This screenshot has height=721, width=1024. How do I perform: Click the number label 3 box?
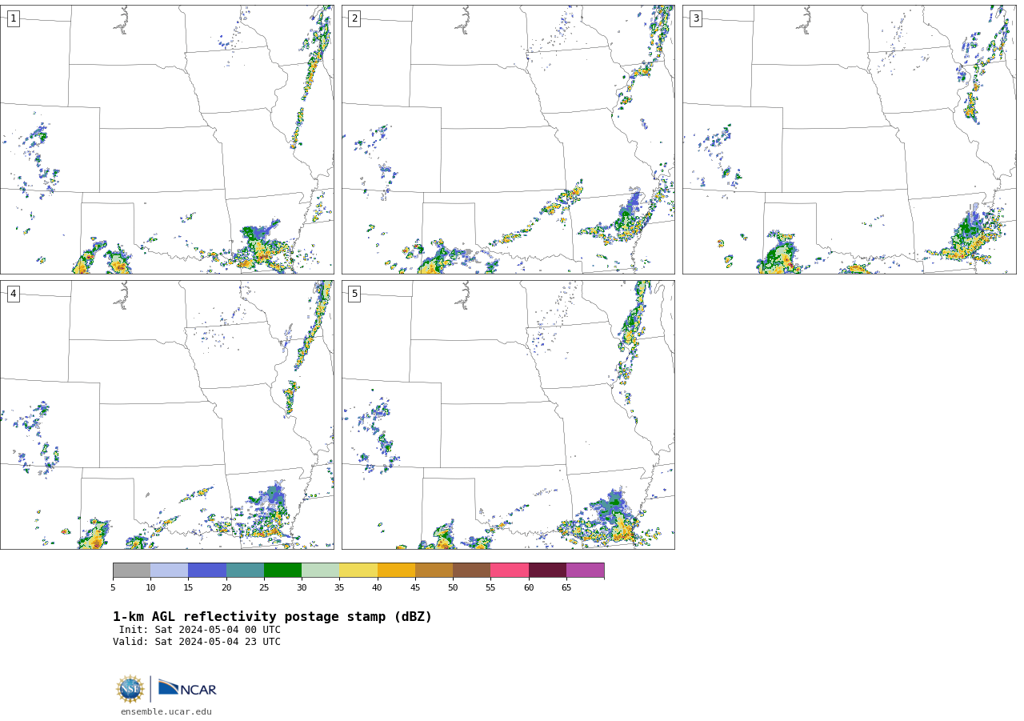click(695, 18)
